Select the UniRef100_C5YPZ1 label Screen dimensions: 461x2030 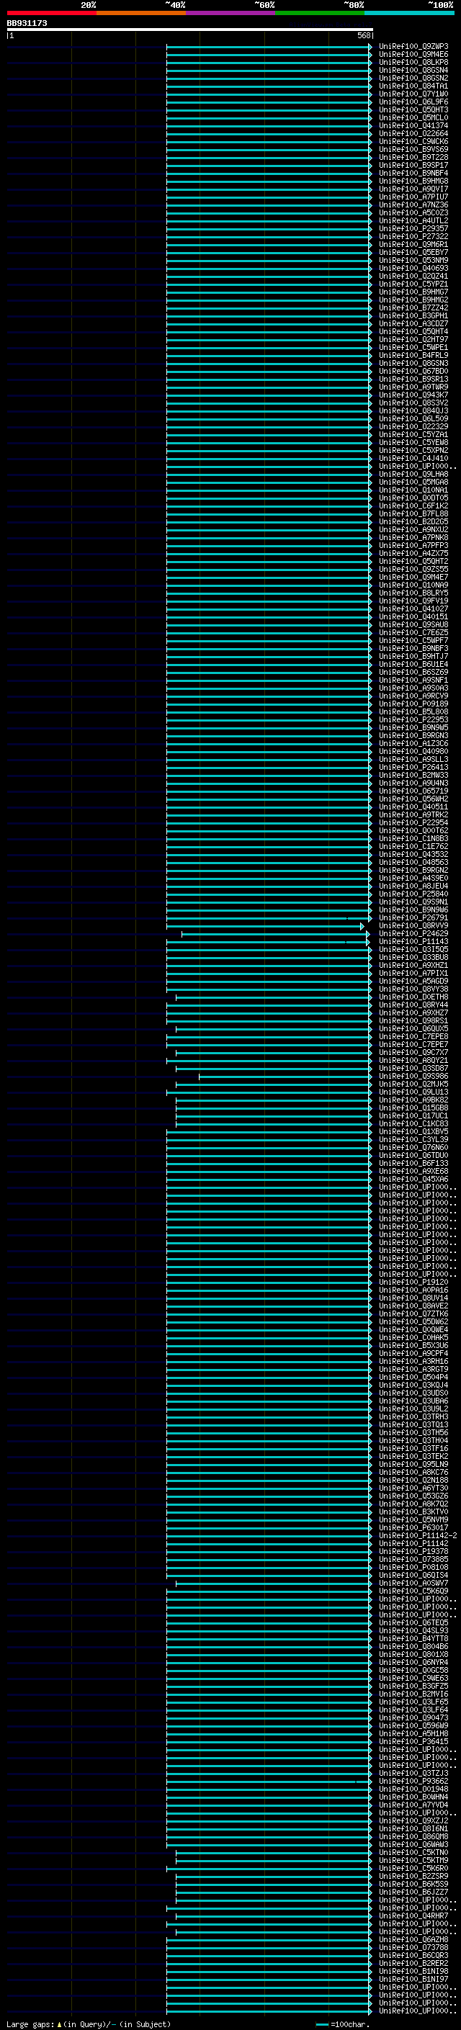coord(413,284)
